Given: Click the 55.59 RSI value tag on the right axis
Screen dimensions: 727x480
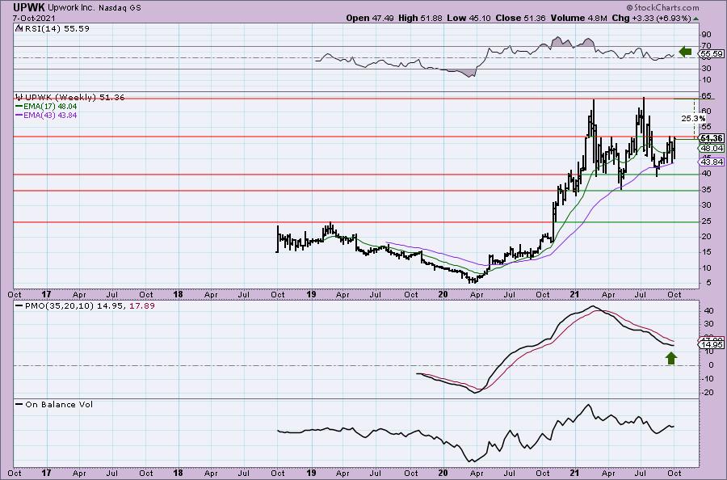Looking at the screenshot, I should click(x=712, y=54).
